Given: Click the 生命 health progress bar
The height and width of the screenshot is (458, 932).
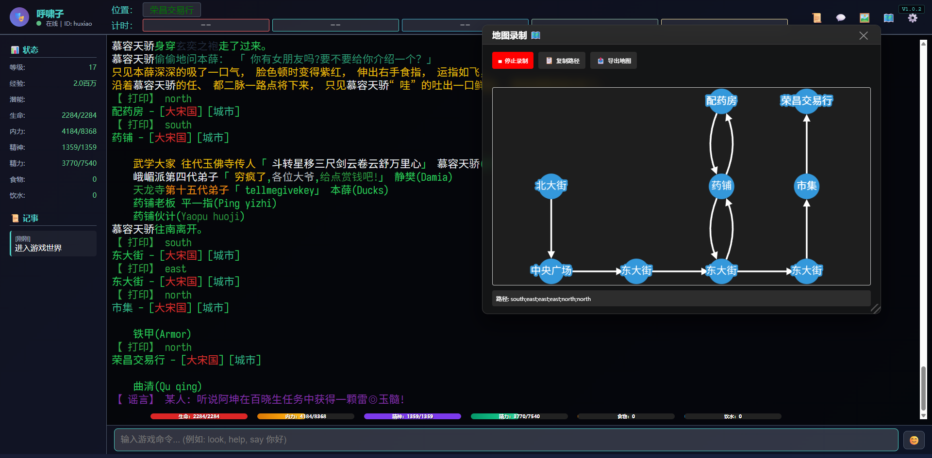Looking at the screenshot, I should pyautogui.click(x=199, y=416).
